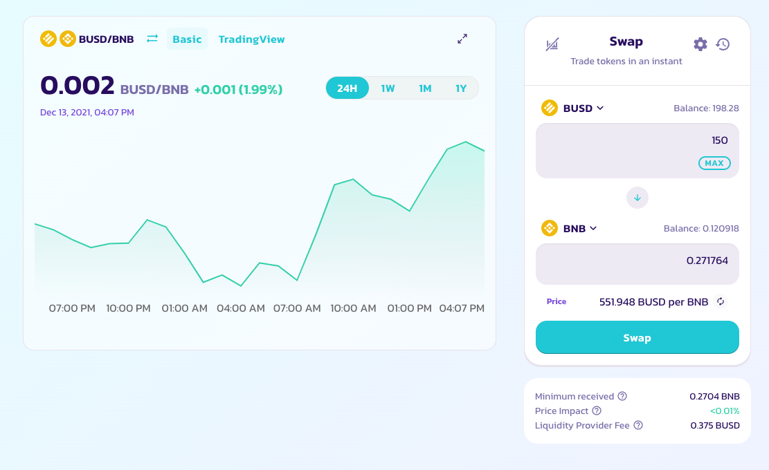Show Minimum received help tooltip
Viewport: 769px width, 470px height.
[622, 396]
